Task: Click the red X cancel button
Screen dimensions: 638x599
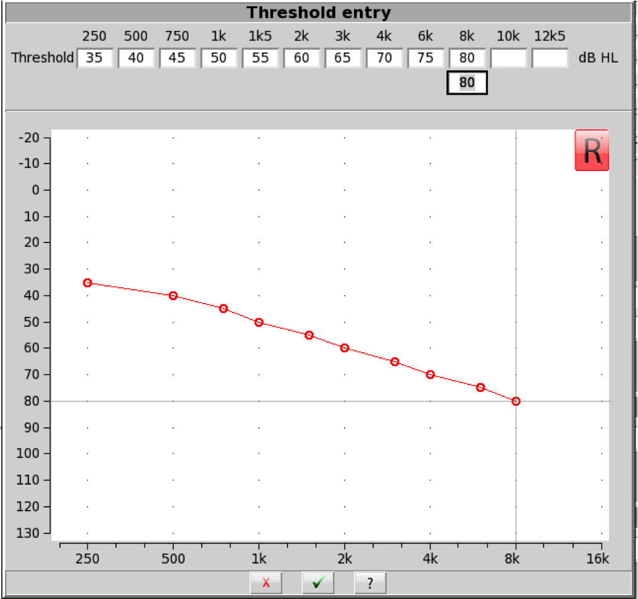Action: pos(265,583)
